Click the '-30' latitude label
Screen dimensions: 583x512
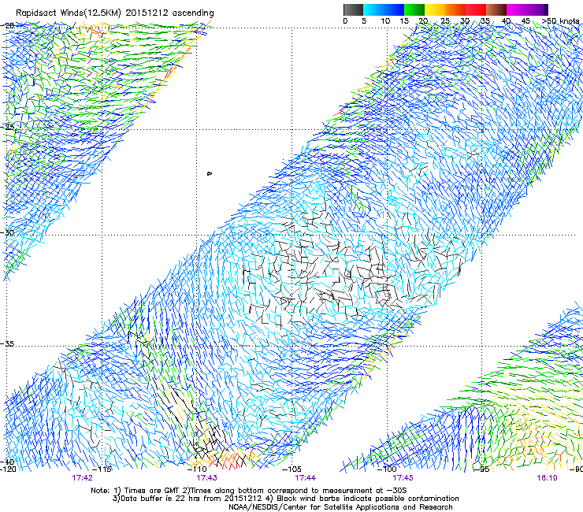tap(8, 232)
